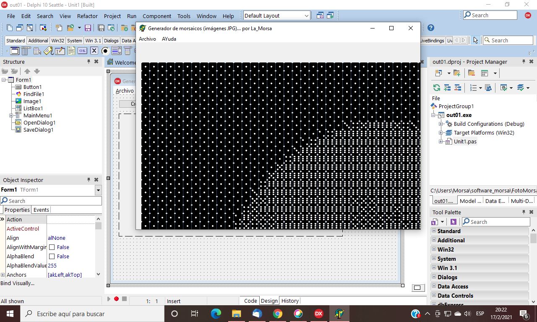Image resolution: width=537 pixels, height=322 pixels.
Task: Open the AYuda menu in the morsaicos window
Action: point(169,39)
